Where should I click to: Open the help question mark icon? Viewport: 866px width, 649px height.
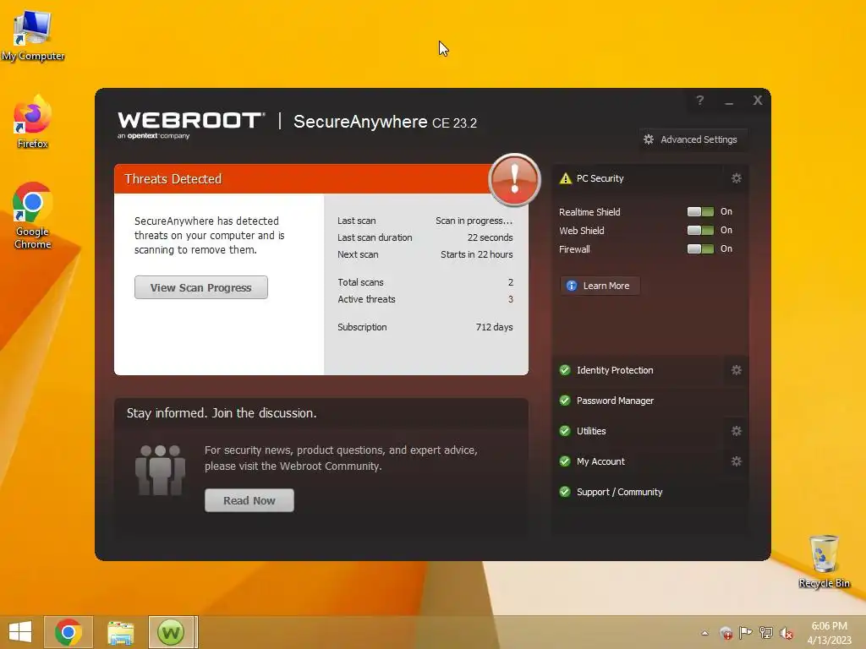(699, 100)
